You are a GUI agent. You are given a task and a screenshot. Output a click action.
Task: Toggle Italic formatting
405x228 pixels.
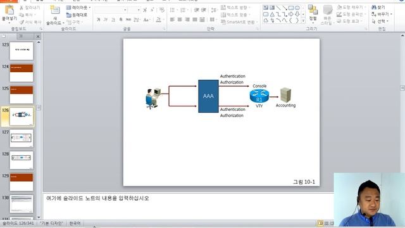coord(106,20)
